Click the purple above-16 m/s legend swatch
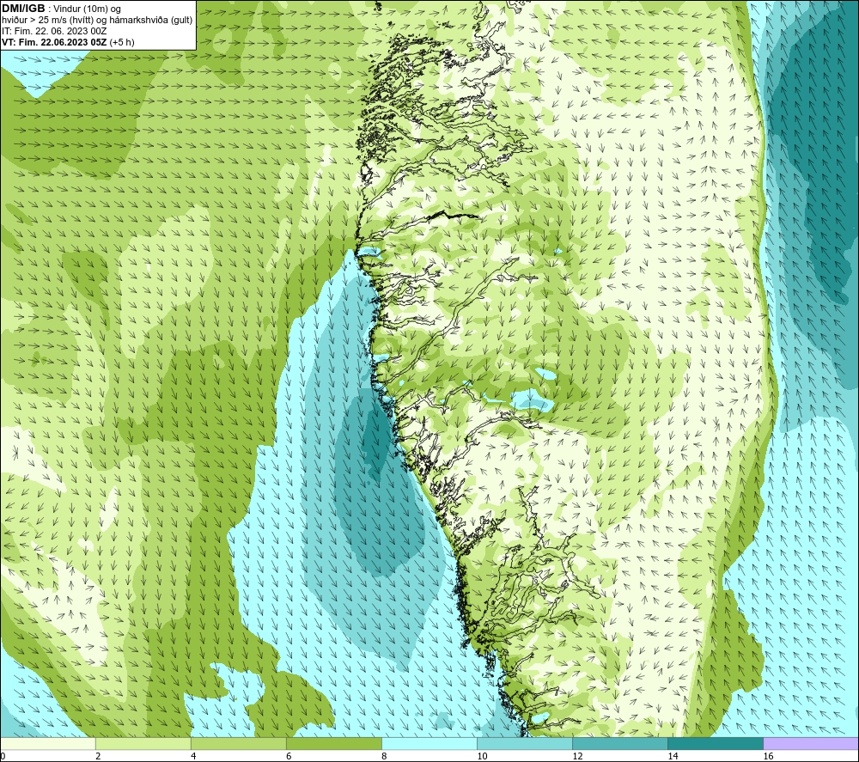 point(811,743)
